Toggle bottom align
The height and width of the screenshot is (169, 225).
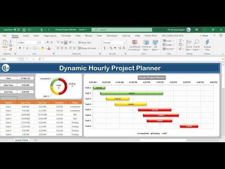click(66, 42)
